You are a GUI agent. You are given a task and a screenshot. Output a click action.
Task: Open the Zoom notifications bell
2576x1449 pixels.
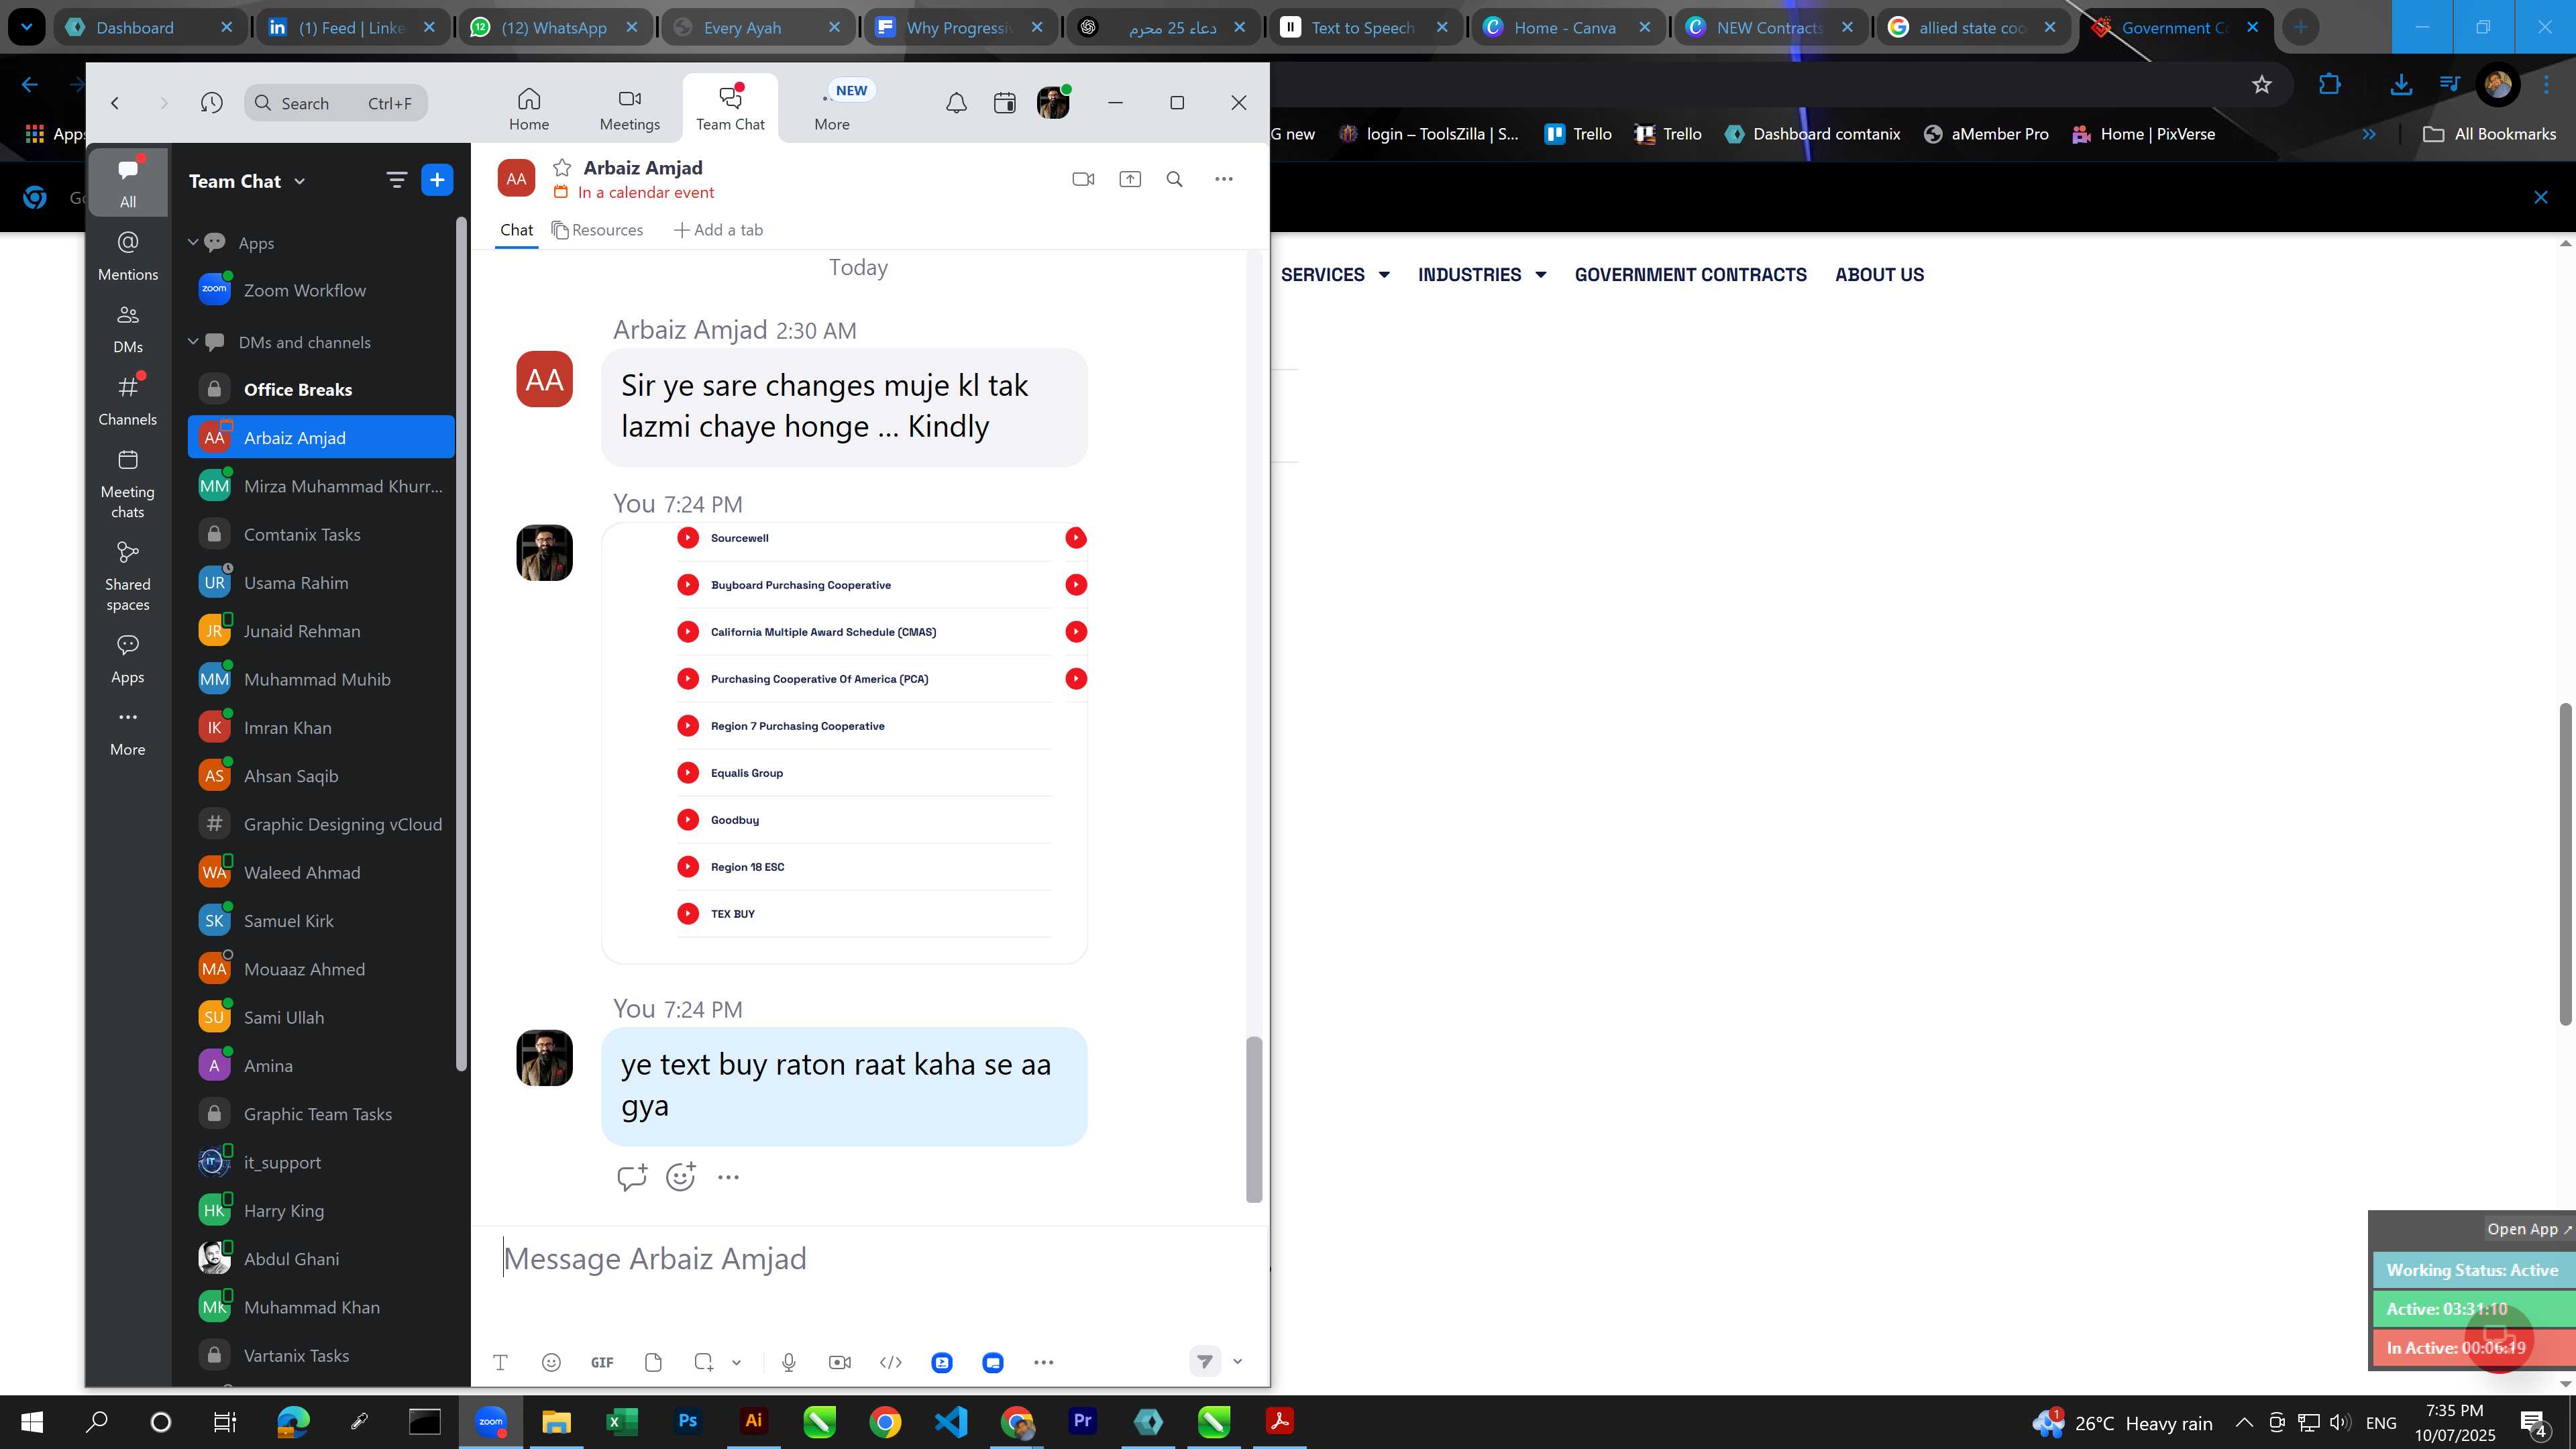956,103
